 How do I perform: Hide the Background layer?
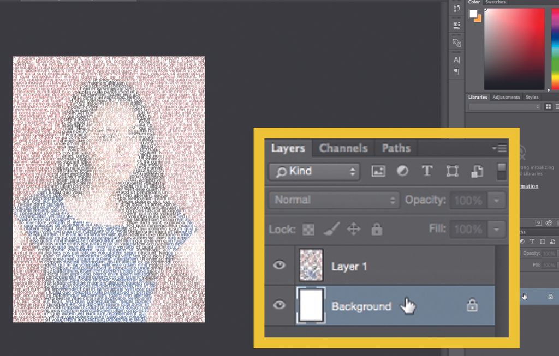(x=279, y=305)
